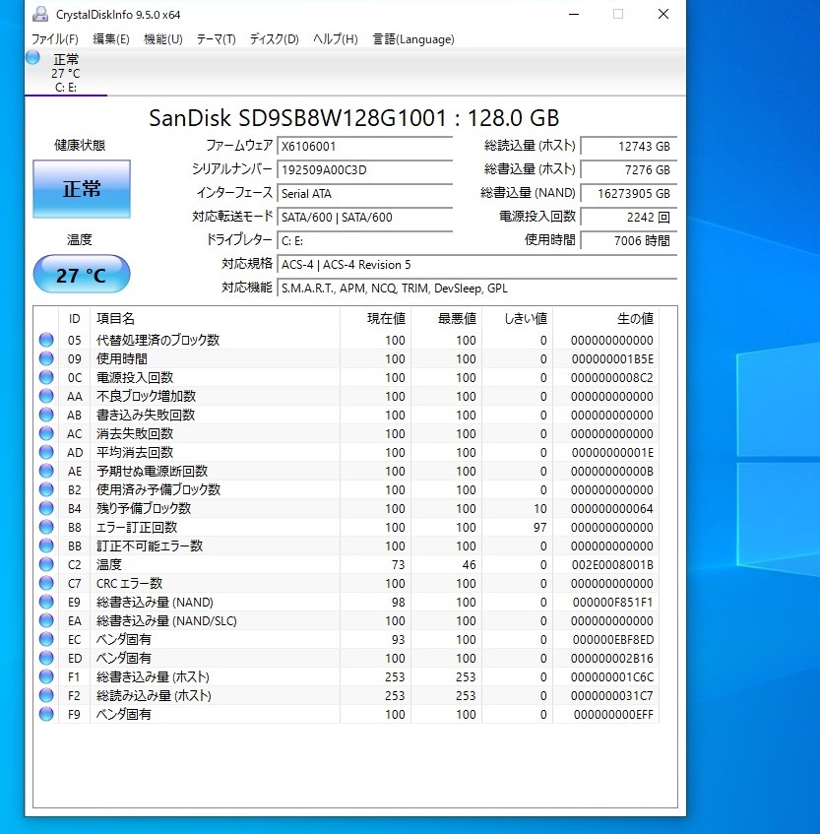820x834 pixels.
Task: Click the 項目名 column header
Action: click(x=115, y=319)
